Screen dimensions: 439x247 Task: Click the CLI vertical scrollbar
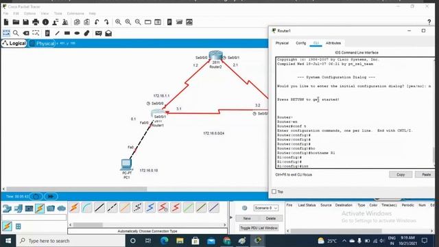point(434,156)
